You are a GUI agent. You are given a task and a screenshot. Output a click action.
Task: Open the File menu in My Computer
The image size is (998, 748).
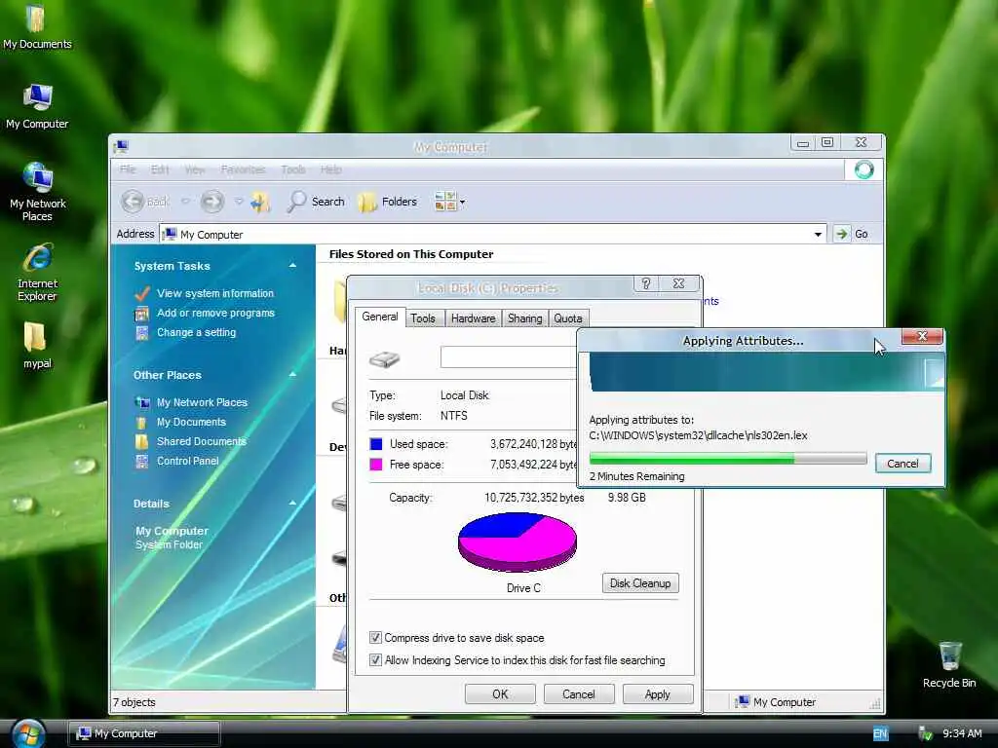(x=128, y=169)
